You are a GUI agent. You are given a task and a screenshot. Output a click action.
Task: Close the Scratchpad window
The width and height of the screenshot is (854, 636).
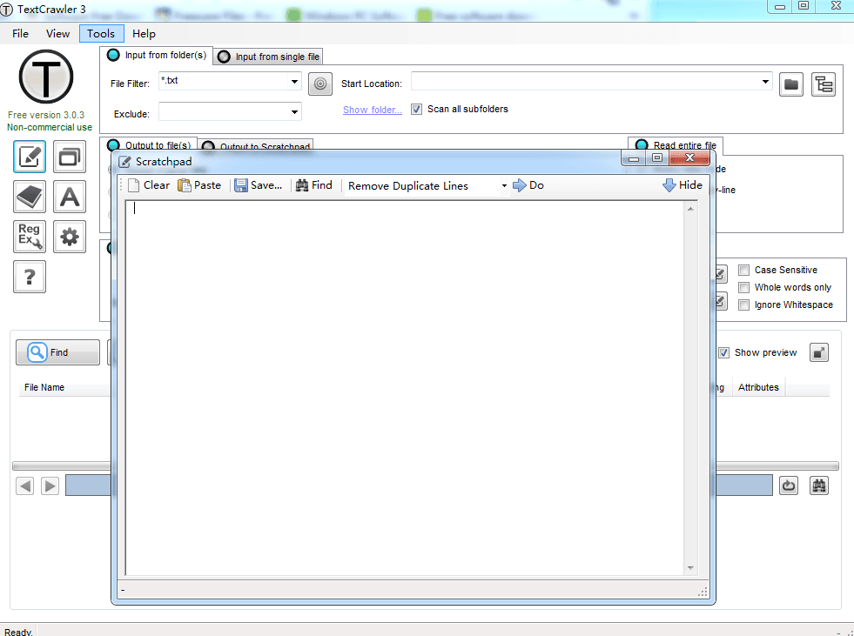point(689,157)
